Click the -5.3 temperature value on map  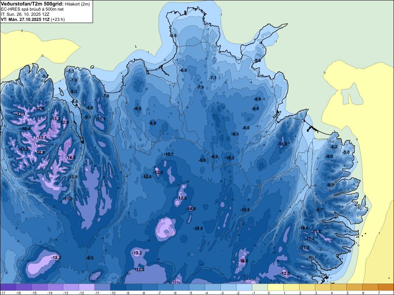coord(71,71)
